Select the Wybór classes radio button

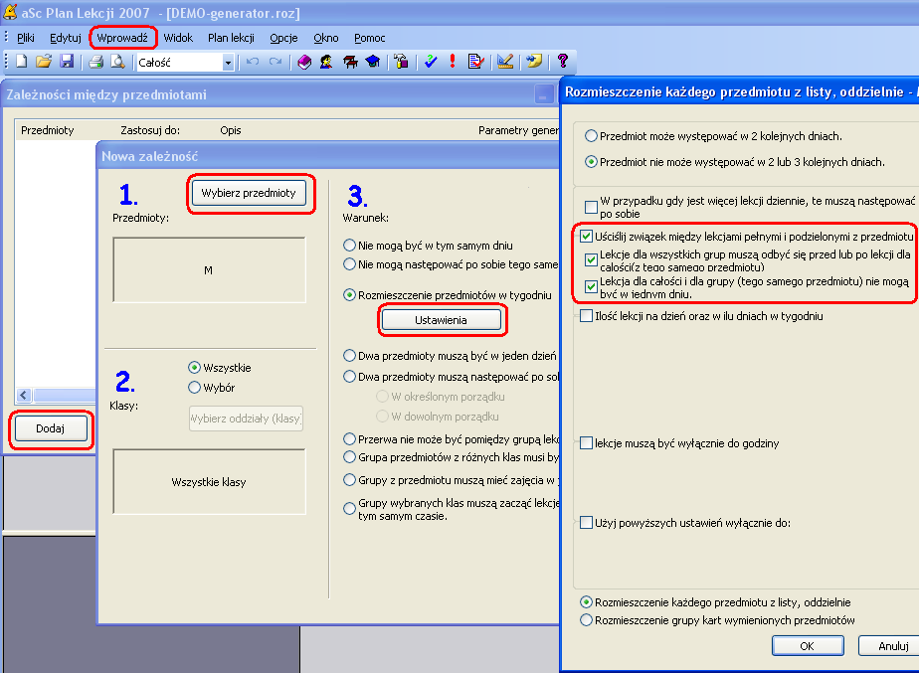pos(194,388)
